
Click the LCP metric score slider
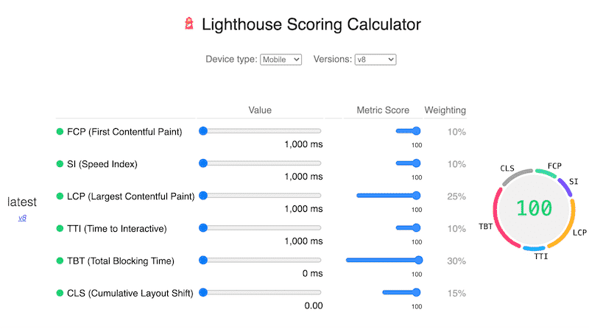click(388, 196)
